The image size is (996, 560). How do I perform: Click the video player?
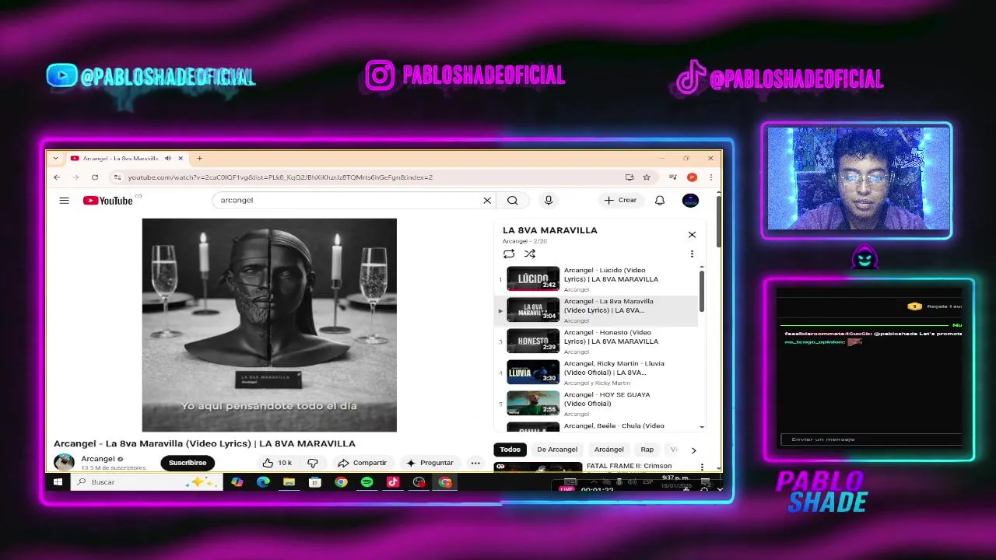coord(269,325)
